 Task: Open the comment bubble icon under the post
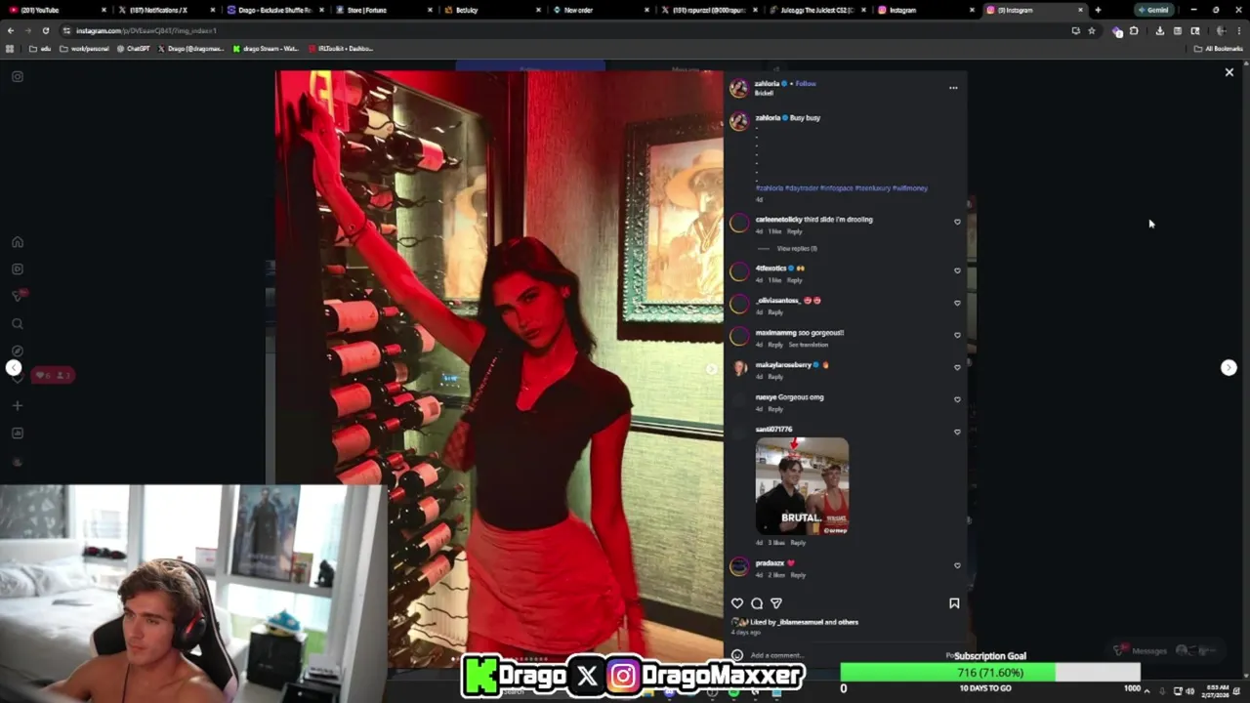(757, 603)
